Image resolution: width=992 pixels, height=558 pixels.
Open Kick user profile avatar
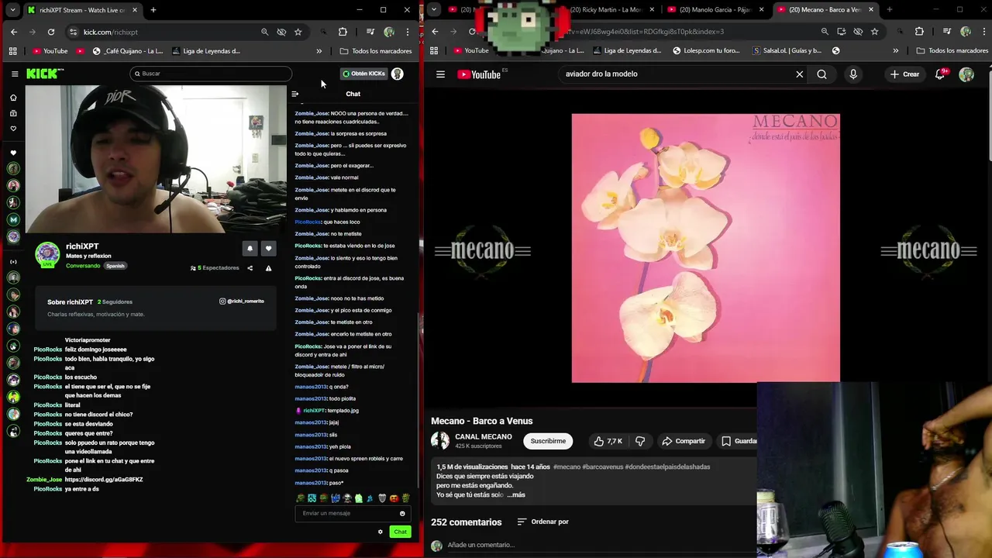398,74
